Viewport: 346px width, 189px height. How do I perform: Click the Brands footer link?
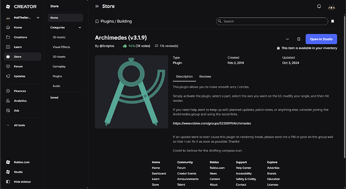tap(272, 173)
